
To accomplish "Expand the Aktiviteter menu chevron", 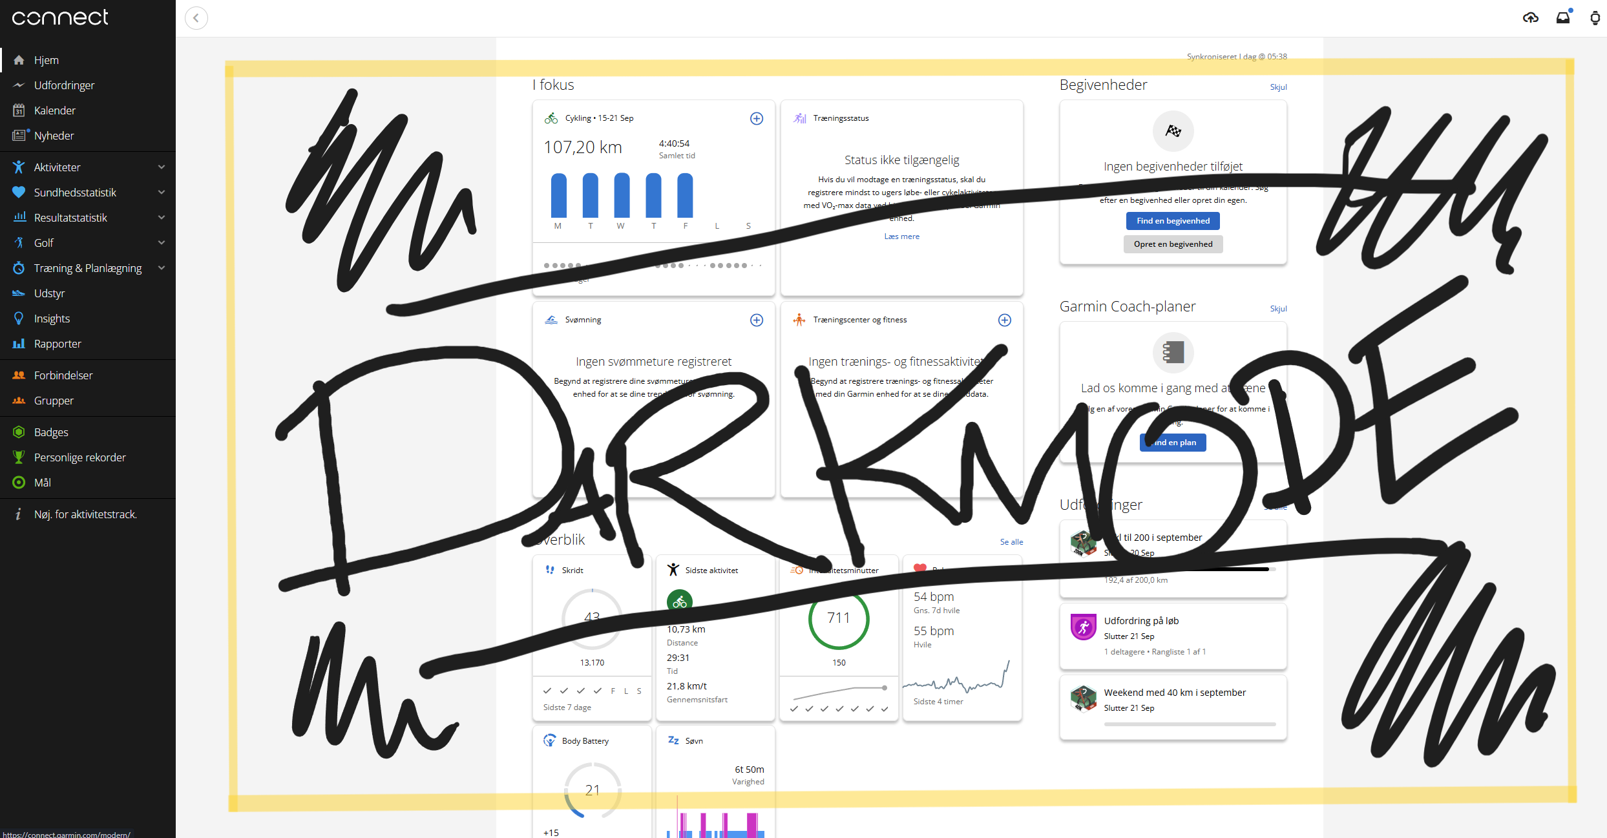I will pyautogui.click(x=162, y=167).
